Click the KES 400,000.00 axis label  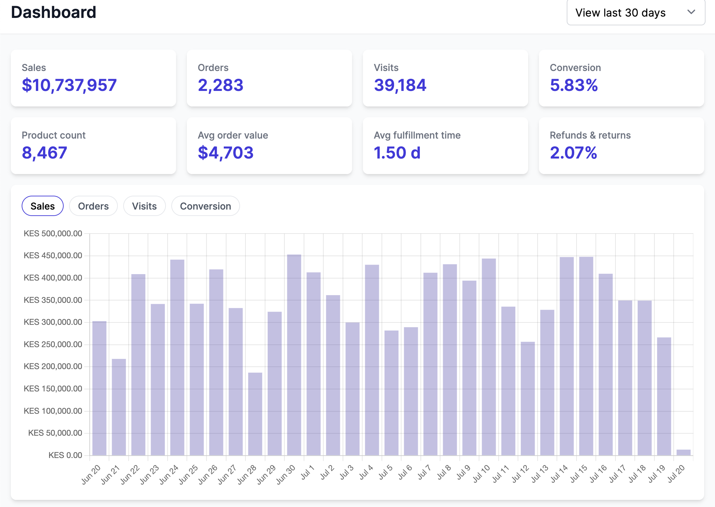click(53, 278)
